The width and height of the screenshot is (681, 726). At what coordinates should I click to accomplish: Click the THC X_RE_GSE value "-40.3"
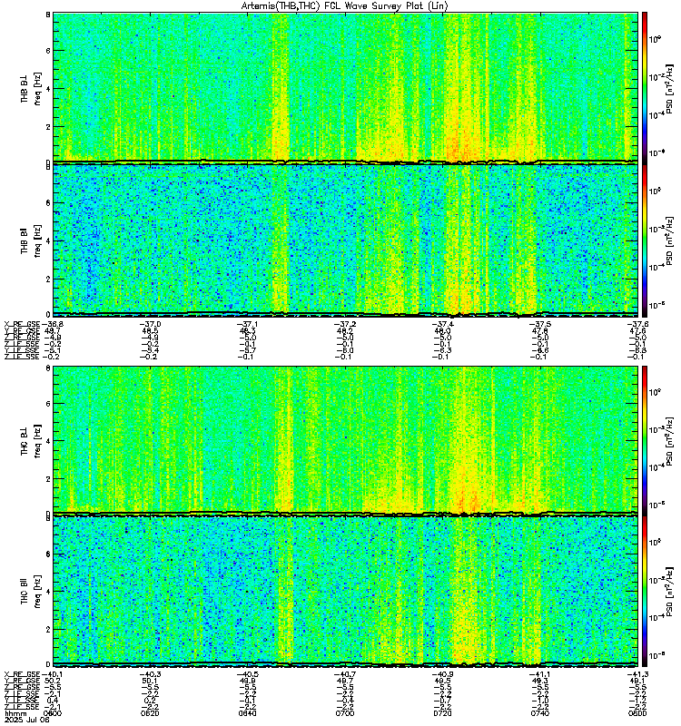point(150,674)
